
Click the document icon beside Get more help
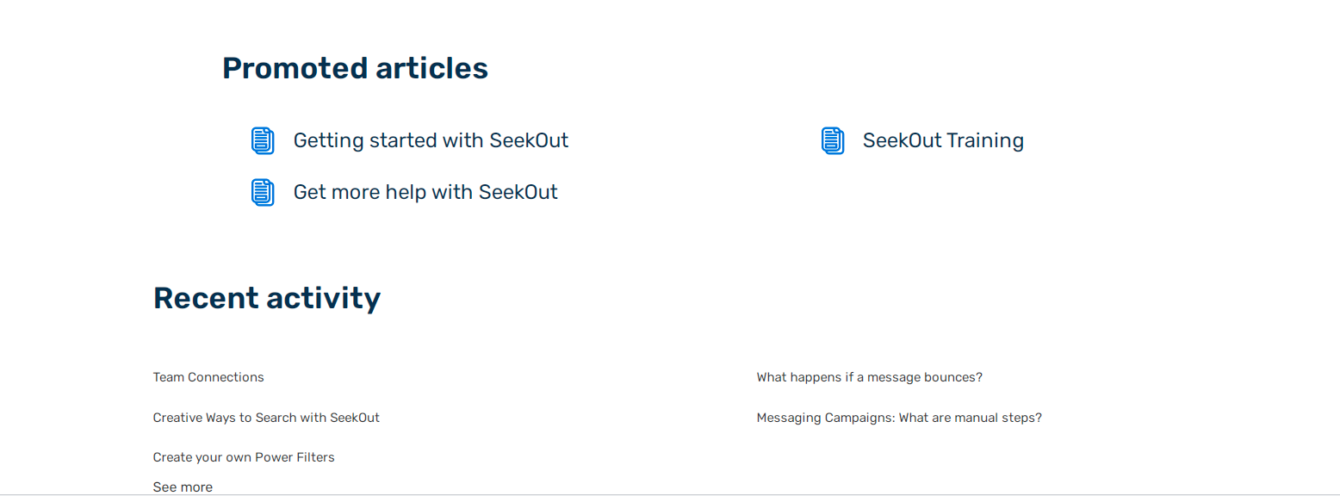click(263, 192)
